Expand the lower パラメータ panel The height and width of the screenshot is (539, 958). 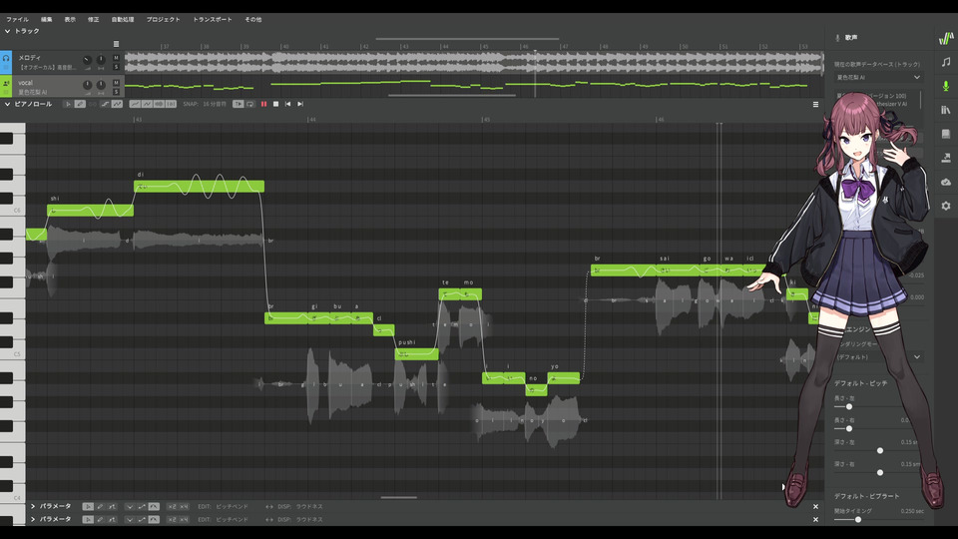tap(33, 519)
